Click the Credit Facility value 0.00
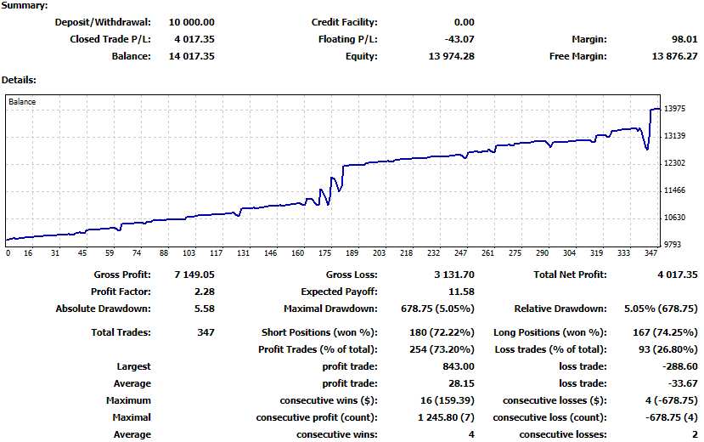The image size is (704, 442). pyautogui.click(x=465, y=22)
